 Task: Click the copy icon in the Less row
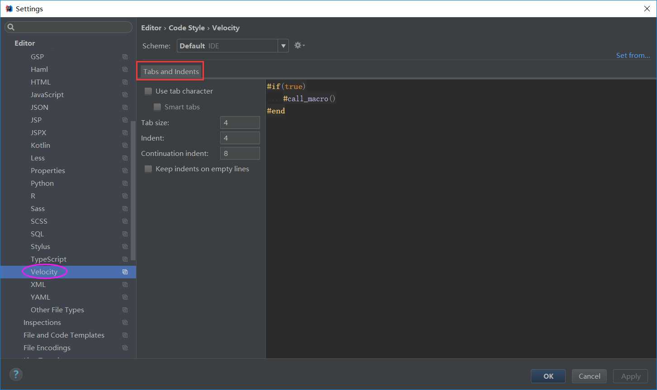pyautogui.click(x=125, y=158)
